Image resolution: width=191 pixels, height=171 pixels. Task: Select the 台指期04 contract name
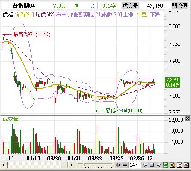click(x=24, y=6)
